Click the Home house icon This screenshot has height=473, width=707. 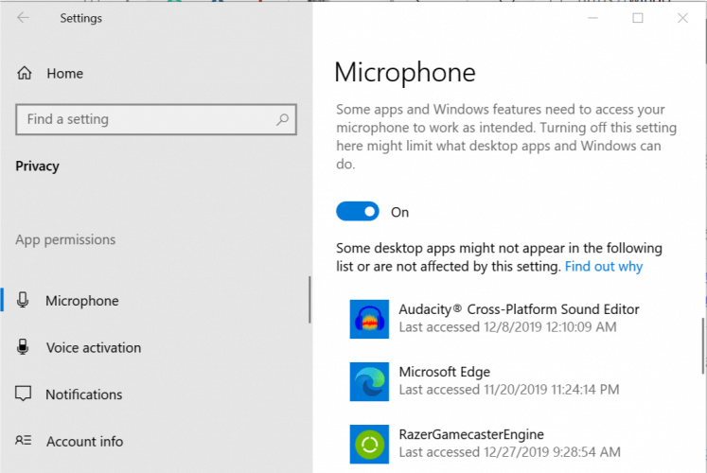25,74
